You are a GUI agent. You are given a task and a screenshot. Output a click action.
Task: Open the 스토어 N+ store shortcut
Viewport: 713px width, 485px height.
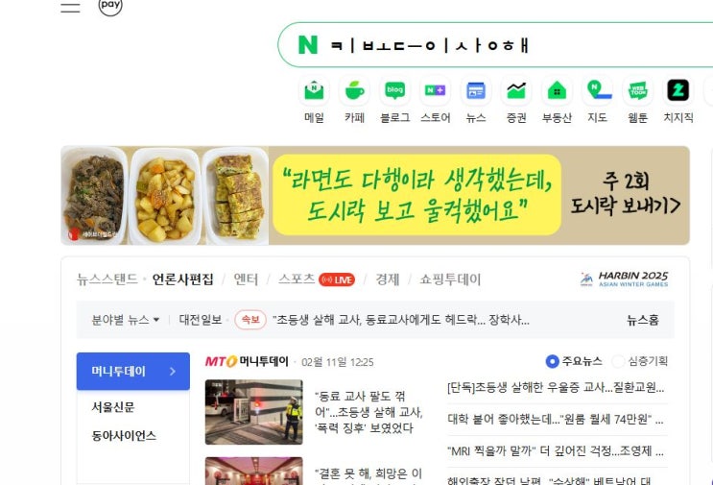[x=435, y=100]
